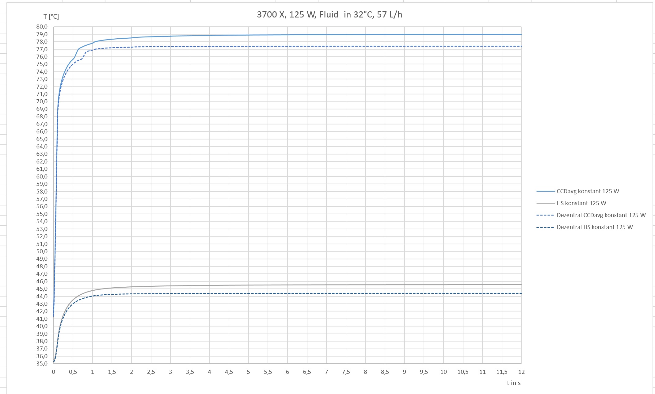Click solid light-blue legend line sample

tap(546, 191)
